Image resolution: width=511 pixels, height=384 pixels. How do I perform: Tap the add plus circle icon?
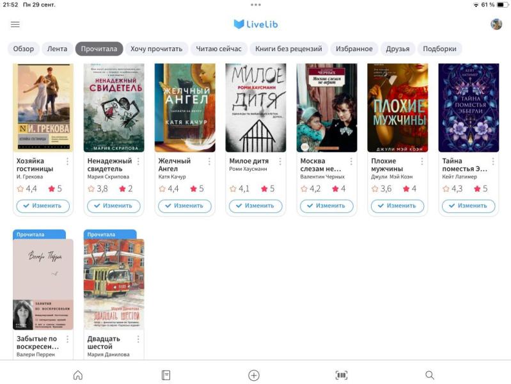click(x=254, y=376)
